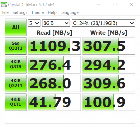This screenshot has width=140, height=127.
Task: Start the Seq Q32T1 test
Action: coord(16,46)
